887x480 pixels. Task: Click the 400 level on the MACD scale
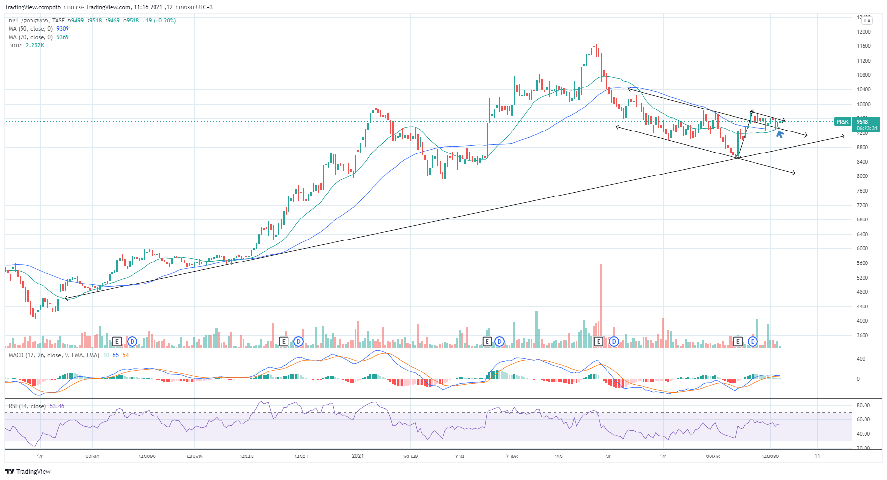[861, 359]
